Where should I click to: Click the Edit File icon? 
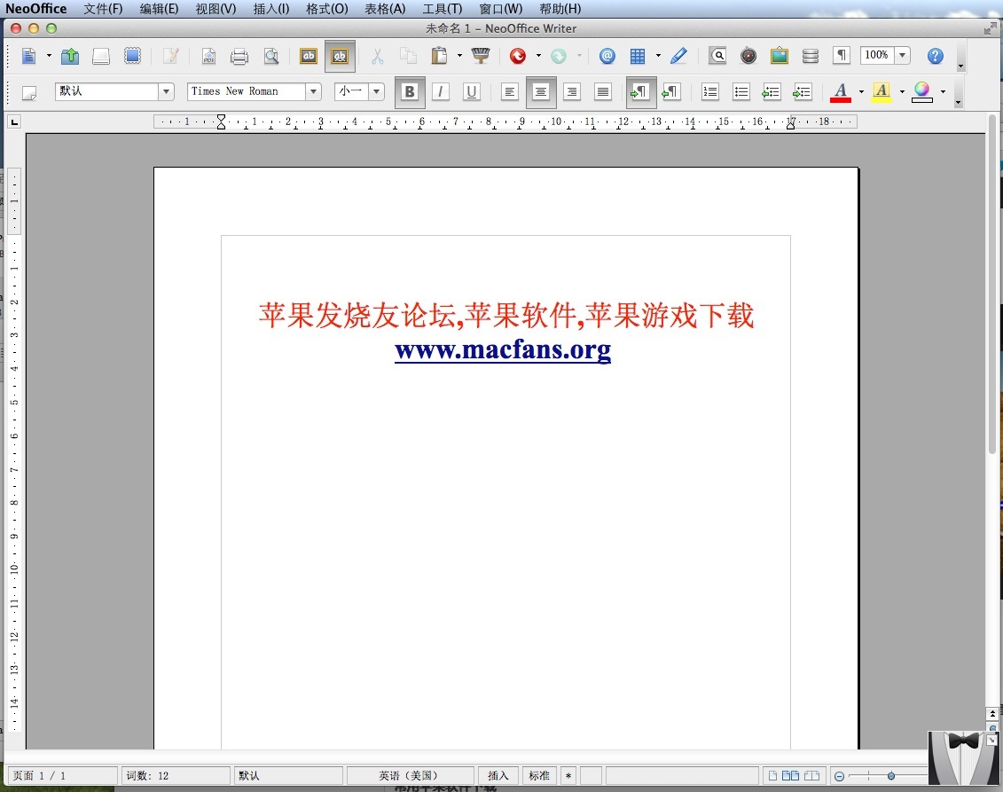[x=171, y=56]
